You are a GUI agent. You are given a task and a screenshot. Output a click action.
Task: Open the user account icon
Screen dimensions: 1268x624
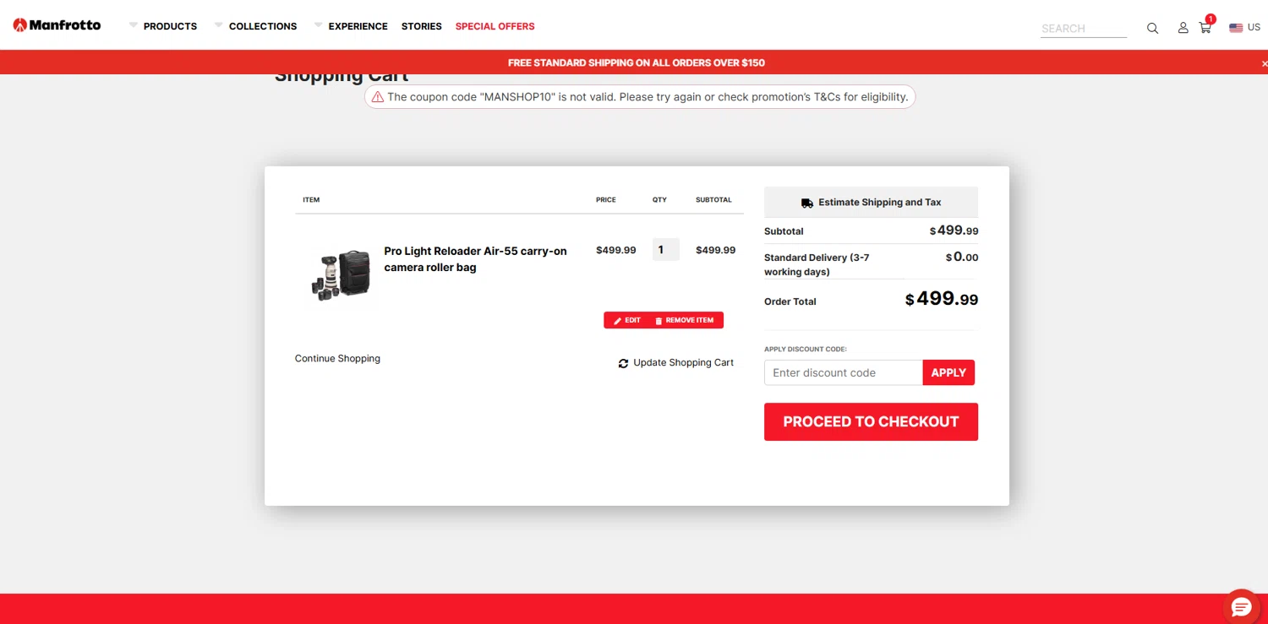(x=1183, y=28)
